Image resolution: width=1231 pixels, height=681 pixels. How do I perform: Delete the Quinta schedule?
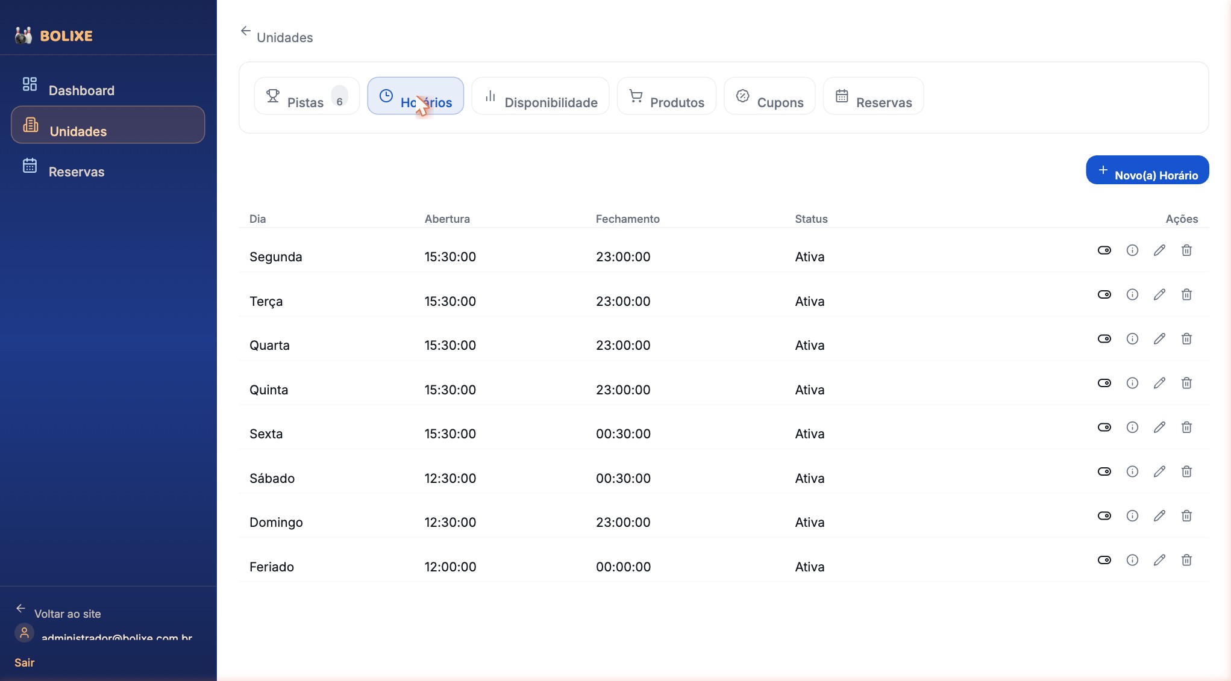click(x=1186, y=383)
